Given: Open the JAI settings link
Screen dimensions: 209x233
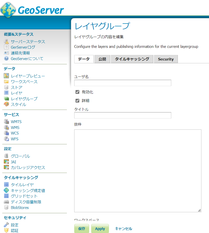Looking at the screenshot, I should 13,162.
